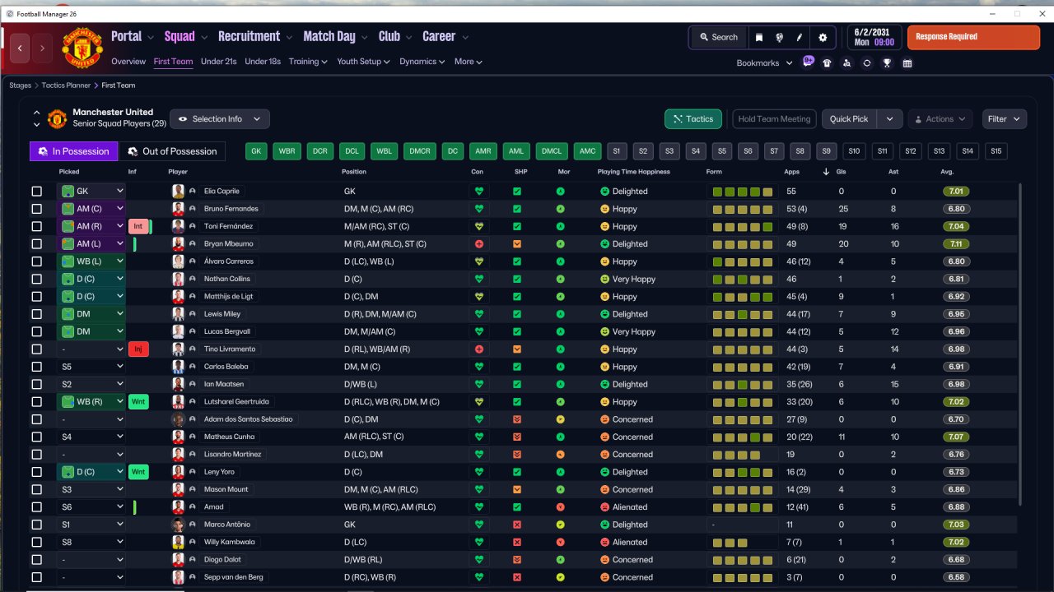1054x592 pixels.
Task: Open the Selection Info dropdown
Action: click(x=220, y=119)
